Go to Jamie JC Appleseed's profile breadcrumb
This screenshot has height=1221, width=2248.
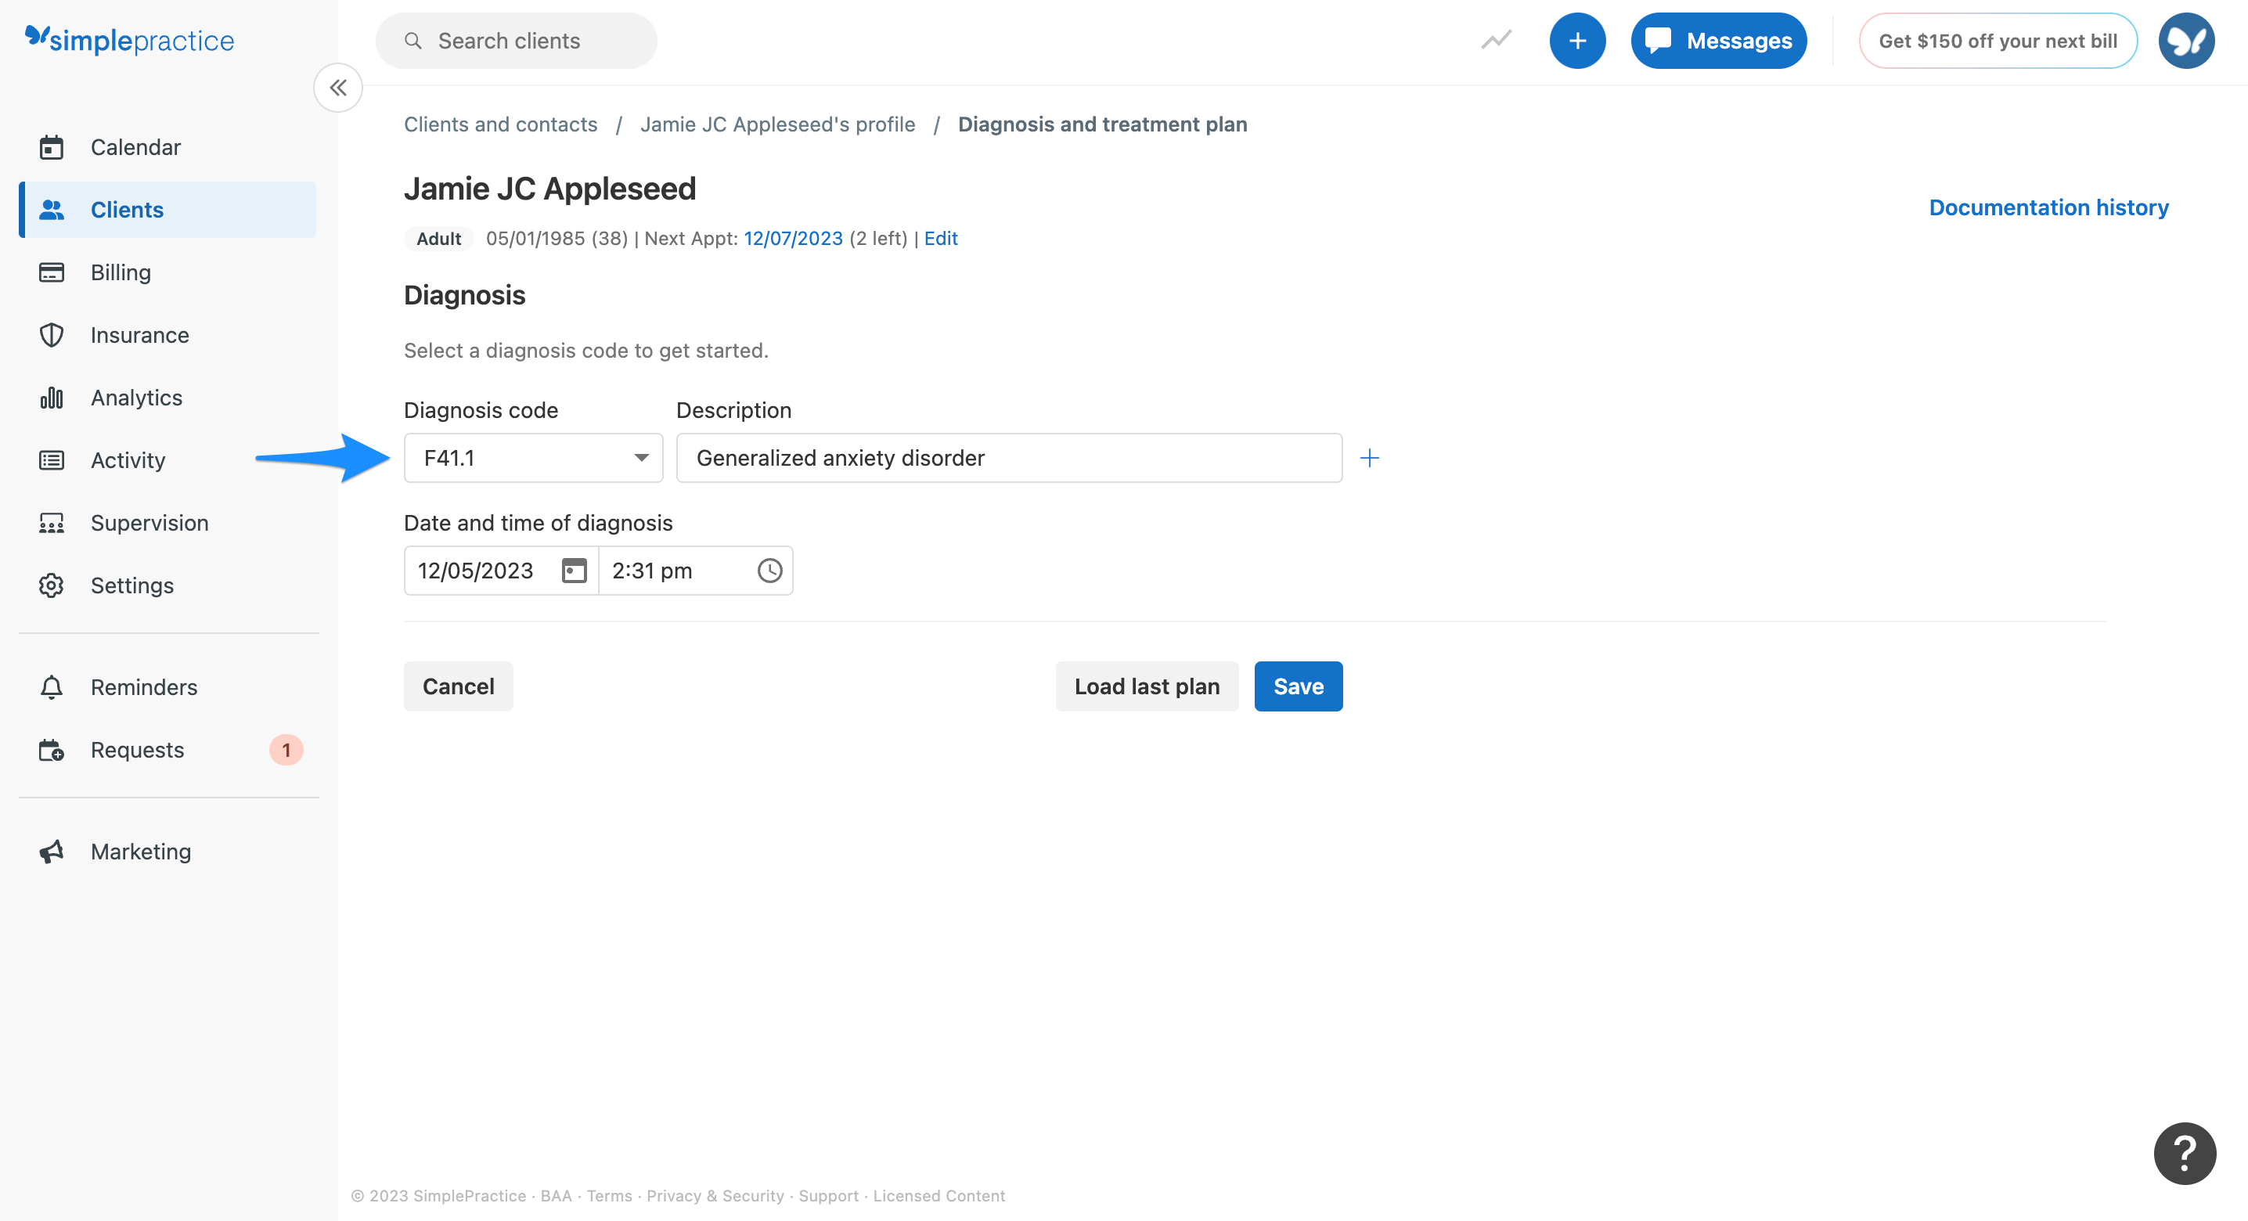point(778,124)
